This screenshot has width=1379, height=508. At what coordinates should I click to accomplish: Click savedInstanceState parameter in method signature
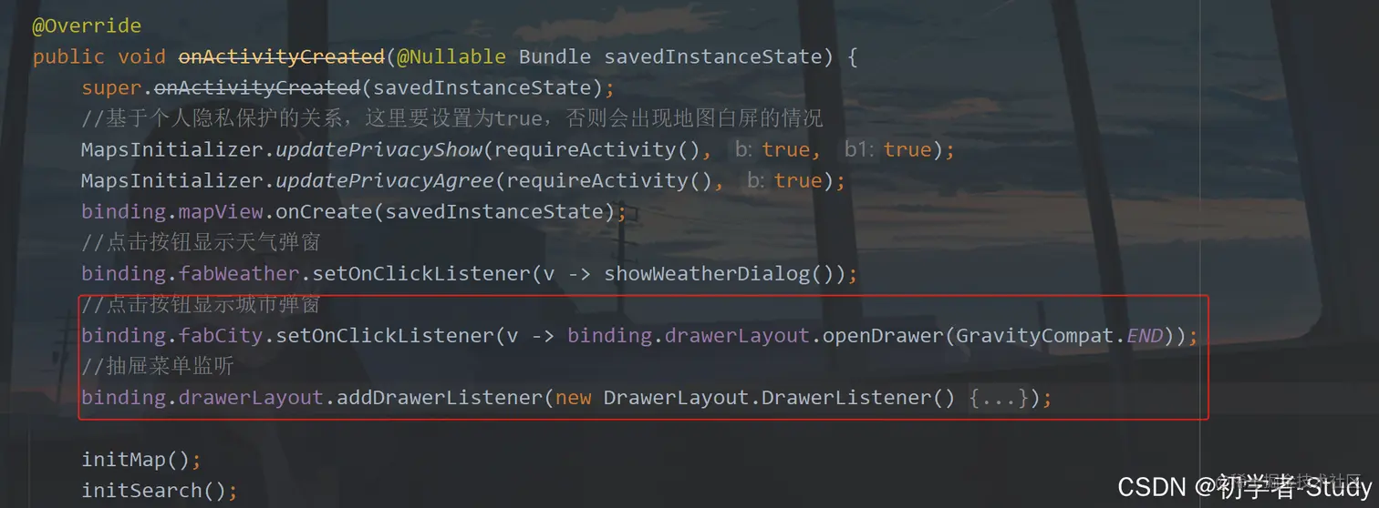coord(712,56)
